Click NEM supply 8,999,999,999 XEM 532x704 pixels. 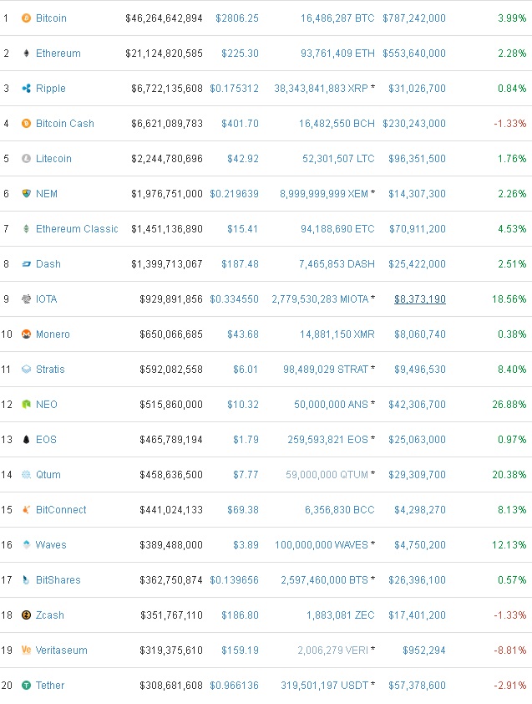[324, 193]
